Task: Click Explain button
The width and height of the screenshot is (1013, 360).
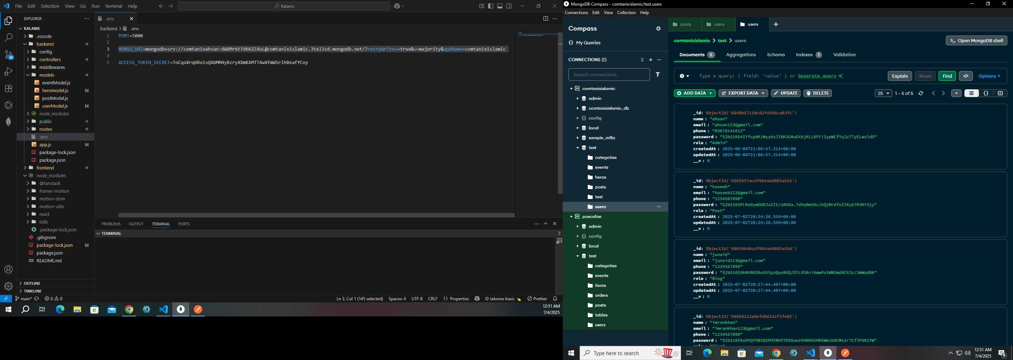Action: 900,76
